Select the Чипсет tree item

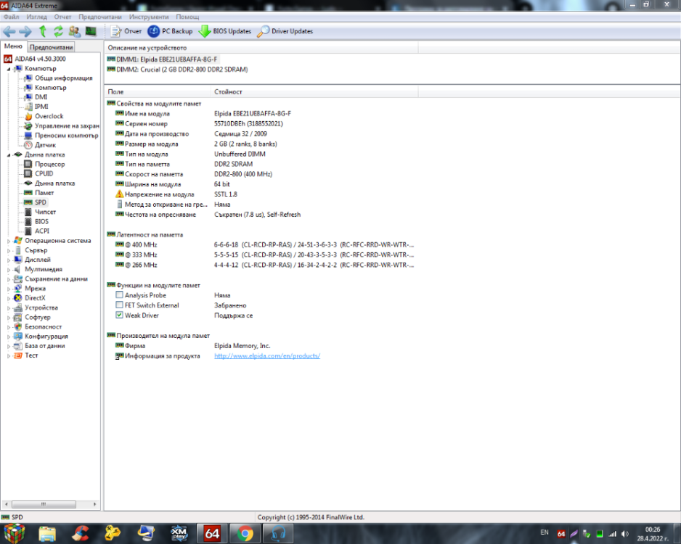(45, 212)
